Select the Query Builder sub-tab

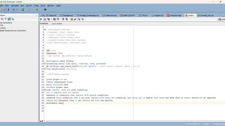(x=57, y=23)
